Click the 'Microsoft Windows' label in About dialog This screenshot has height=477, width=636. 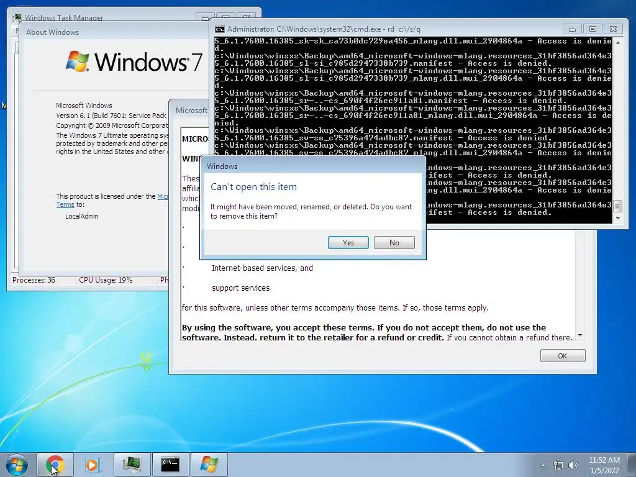(84, 106)
